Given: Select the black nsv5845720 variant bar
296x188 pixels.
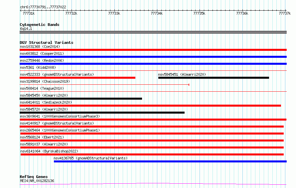Looking at the screenshot, I should (x=102, y=113).
